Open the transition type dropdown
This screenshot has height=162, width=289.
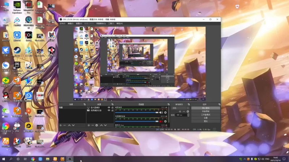click(x=180, y=108)
